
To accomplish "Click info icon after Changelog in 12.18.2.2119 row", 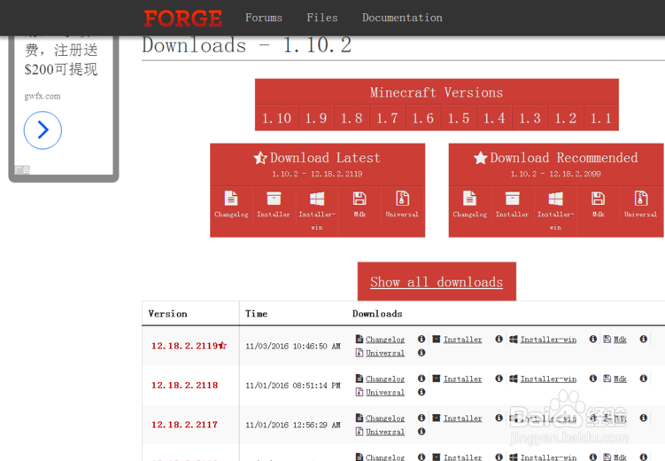I will click(421, 339).
